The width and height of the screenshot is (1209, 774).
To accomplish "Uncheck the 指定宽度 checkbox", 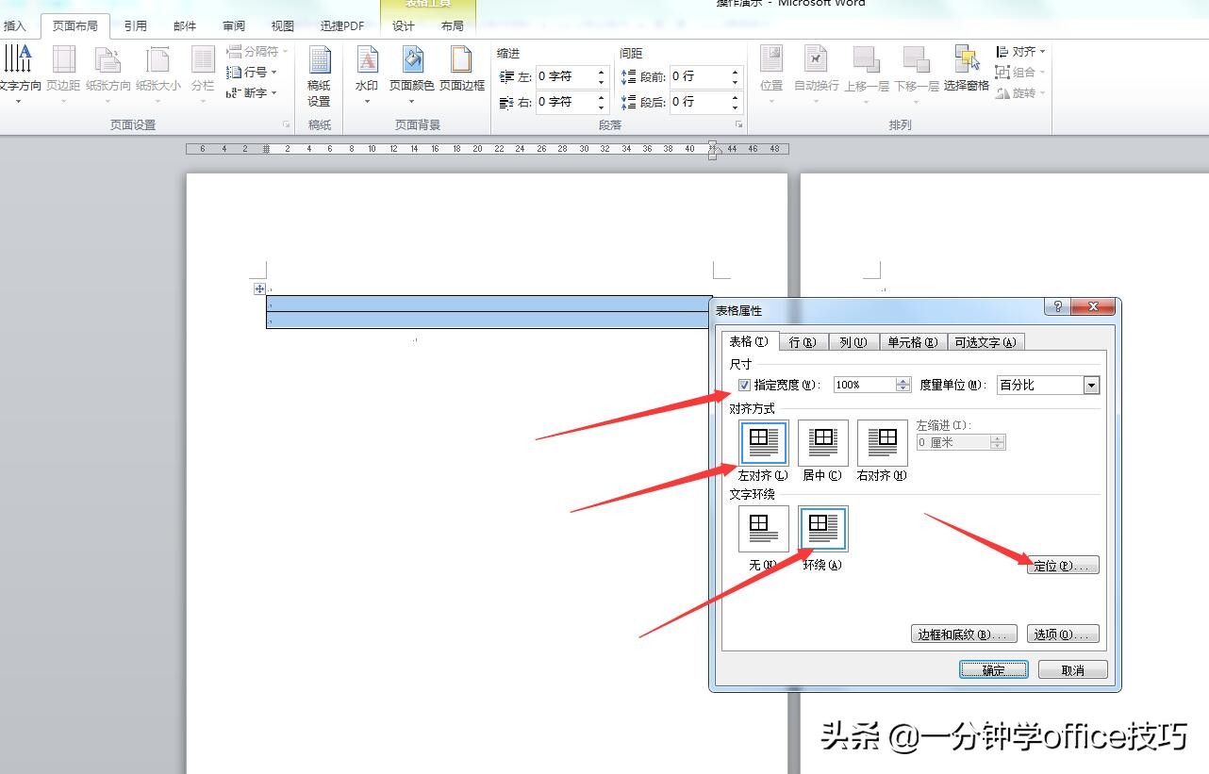I will pyautogui.click(x=745, y=385).
